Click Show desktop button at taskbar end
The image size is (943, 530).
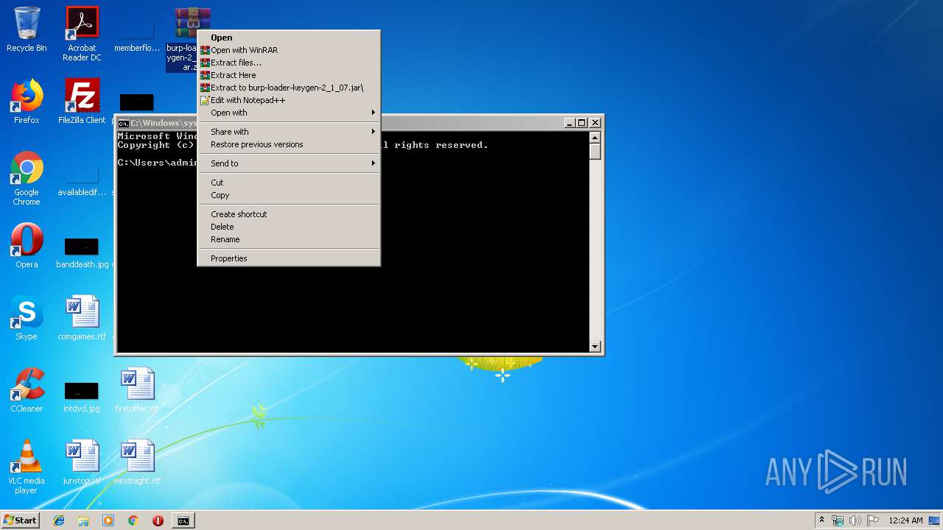[x=936, y=520]
